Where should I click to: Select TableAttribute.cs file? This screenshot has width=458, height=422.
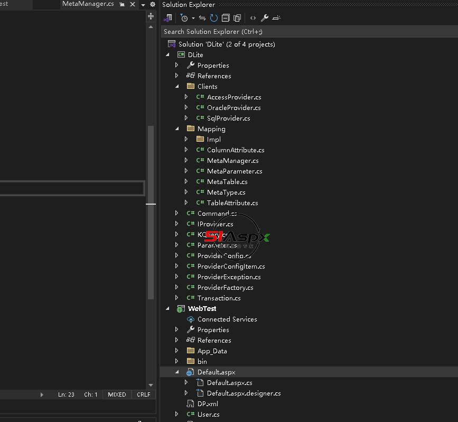click(x=232, y=203)
